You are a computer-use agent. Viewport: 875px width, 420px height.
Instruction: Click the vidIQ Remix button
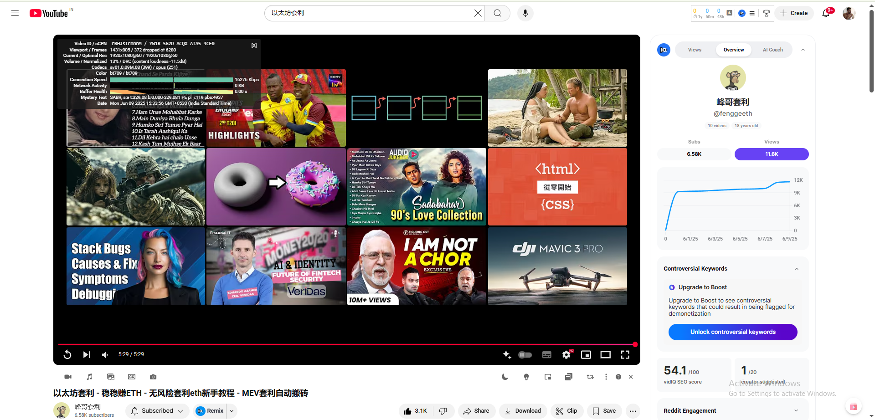pos(210,411)
